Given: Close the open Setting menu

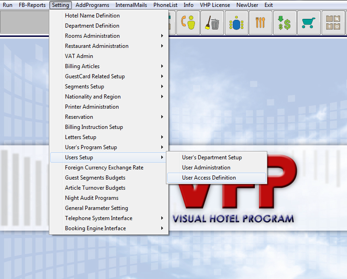Looking at the screenshot, I should point(60,5).
